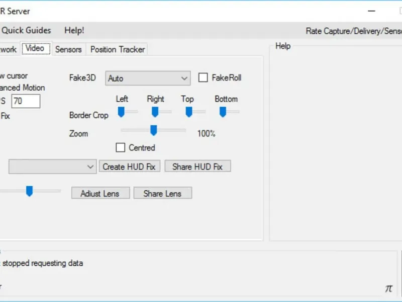Click the Share HUD Fix button
Viewport: 402px width, 302px height.
click(197, 167)
